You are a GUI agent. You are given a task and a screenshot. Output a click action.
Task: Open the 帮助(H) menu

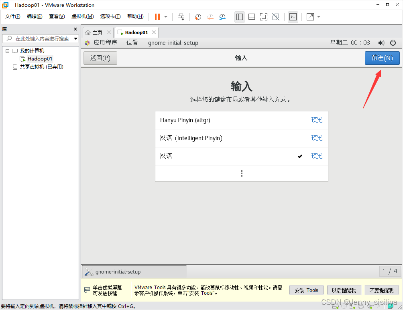pyautogui.click(x=135, y=16)
